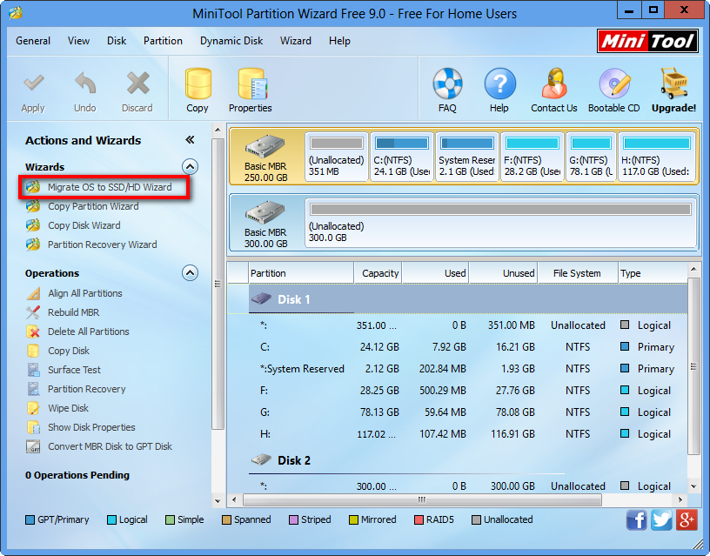710x556 pixels.
Task: Sort by the Capacity column header
Action: (x=378, y=273)
